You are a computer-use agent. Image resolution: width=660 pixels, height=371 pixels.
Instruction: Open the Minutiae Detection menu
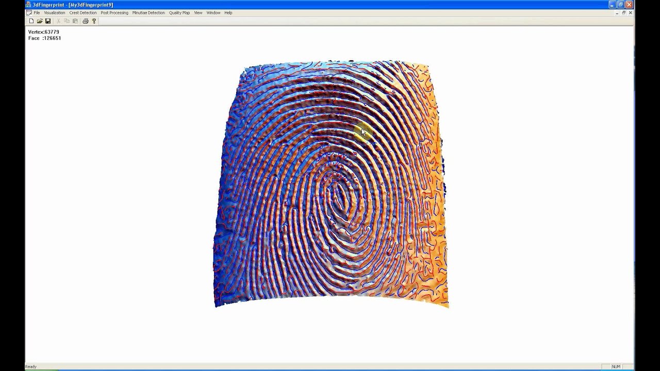pyautogui.click(x=148, y=12)
